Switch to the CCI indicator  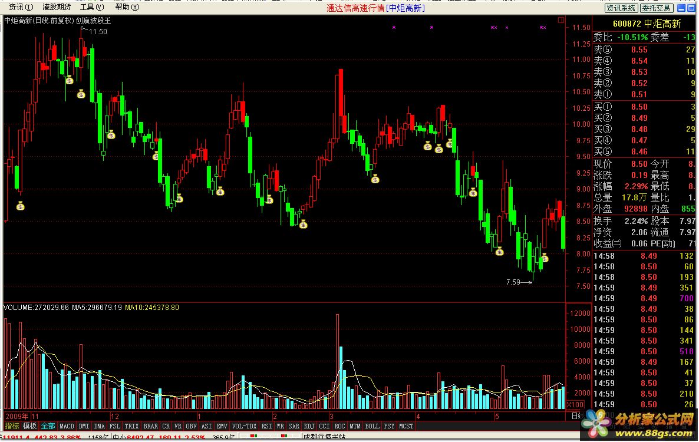click(x=325, y=427)
